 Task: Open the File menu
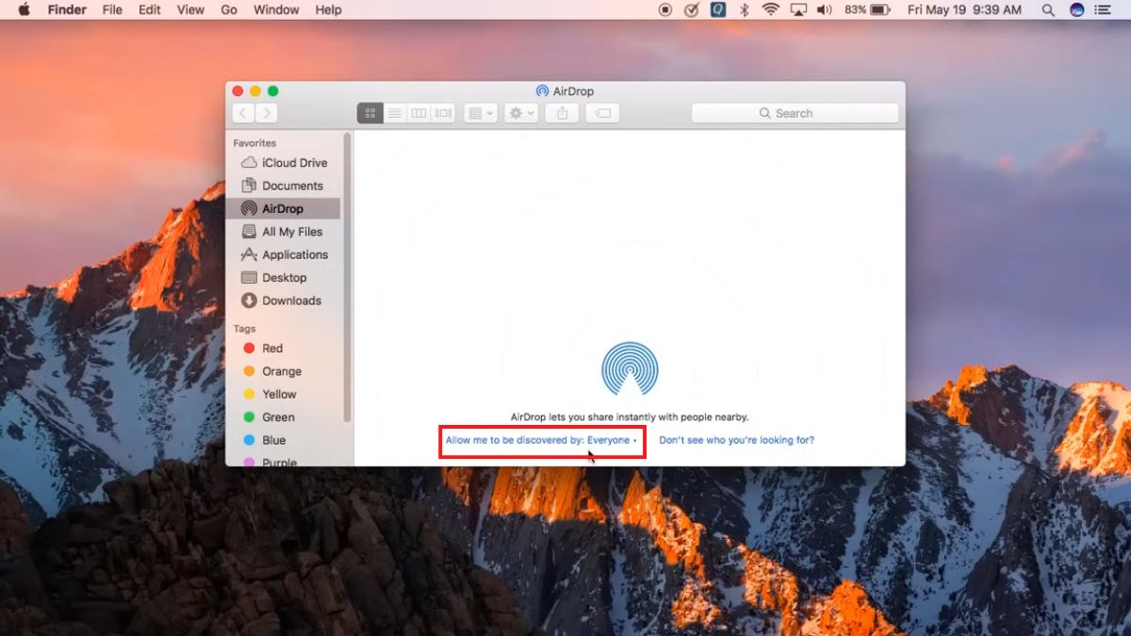coord(112,9)
